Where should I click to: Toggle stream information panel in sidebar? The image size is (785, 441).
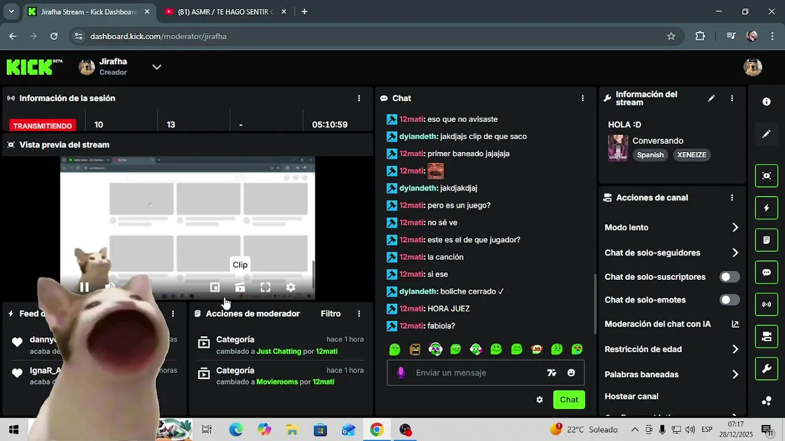[x=767, y=336]
